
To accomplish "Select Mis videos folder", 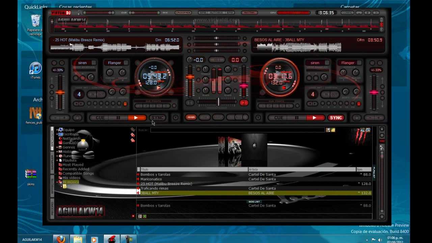I will (x=72, y=178).
